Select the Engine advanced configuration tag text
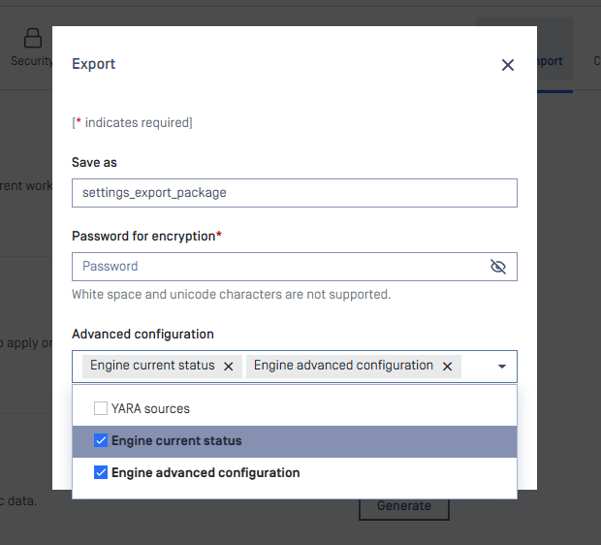Screen dimensions: 601x545 (343, 366)
